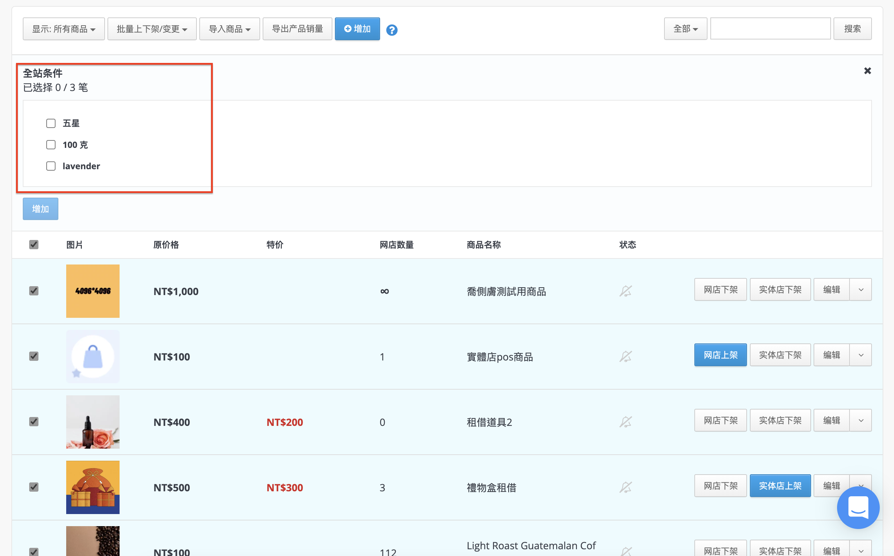Click the 商品名称 column header
Image resolution: width=894 pixels, height=556 pixels.
click(x=483, y=245)
